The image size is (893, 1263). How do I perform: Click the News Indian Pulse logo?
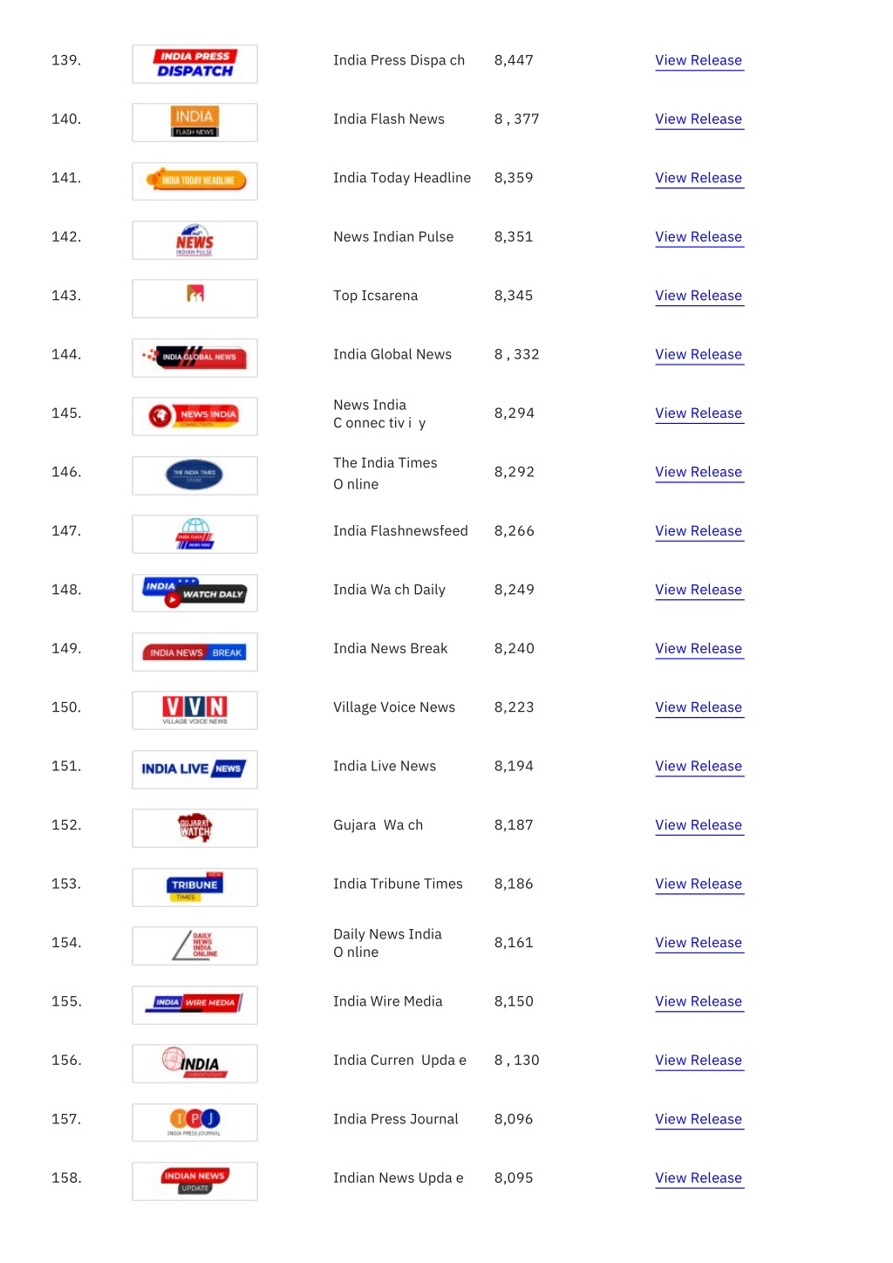(194, 240)
